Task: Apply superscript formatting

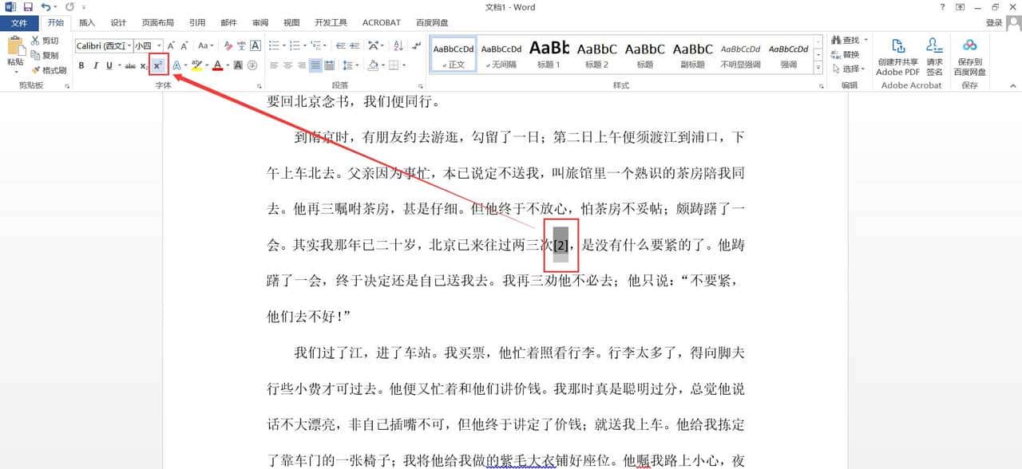Action: (158, 65)
